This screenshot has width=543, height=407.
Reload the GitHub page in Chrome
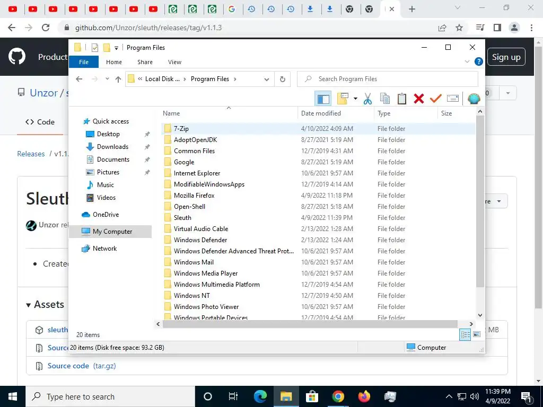point(46,28)
